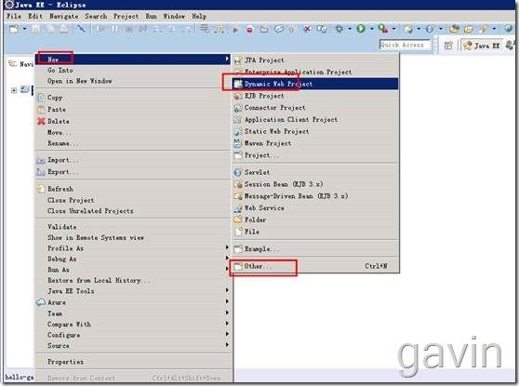Choose Open in New Window
This screenshot has width=519, height=386.
[x=79, y=81]
